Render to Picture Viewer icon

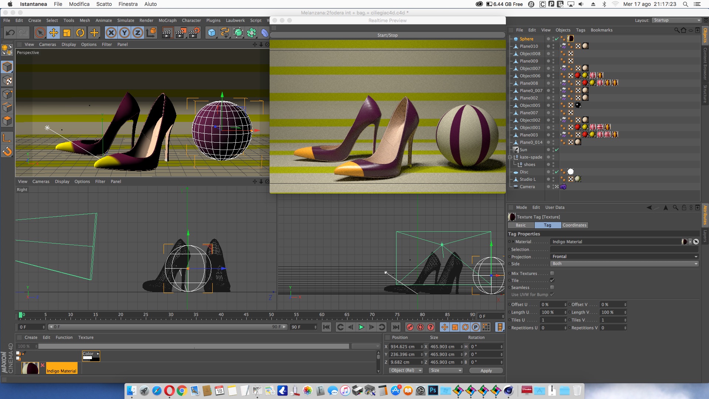pos(181,33)
